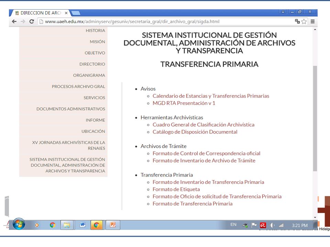Open Formato de Inventario de Transferencia Primaria

pyautogui.click(x=208, y=182)
